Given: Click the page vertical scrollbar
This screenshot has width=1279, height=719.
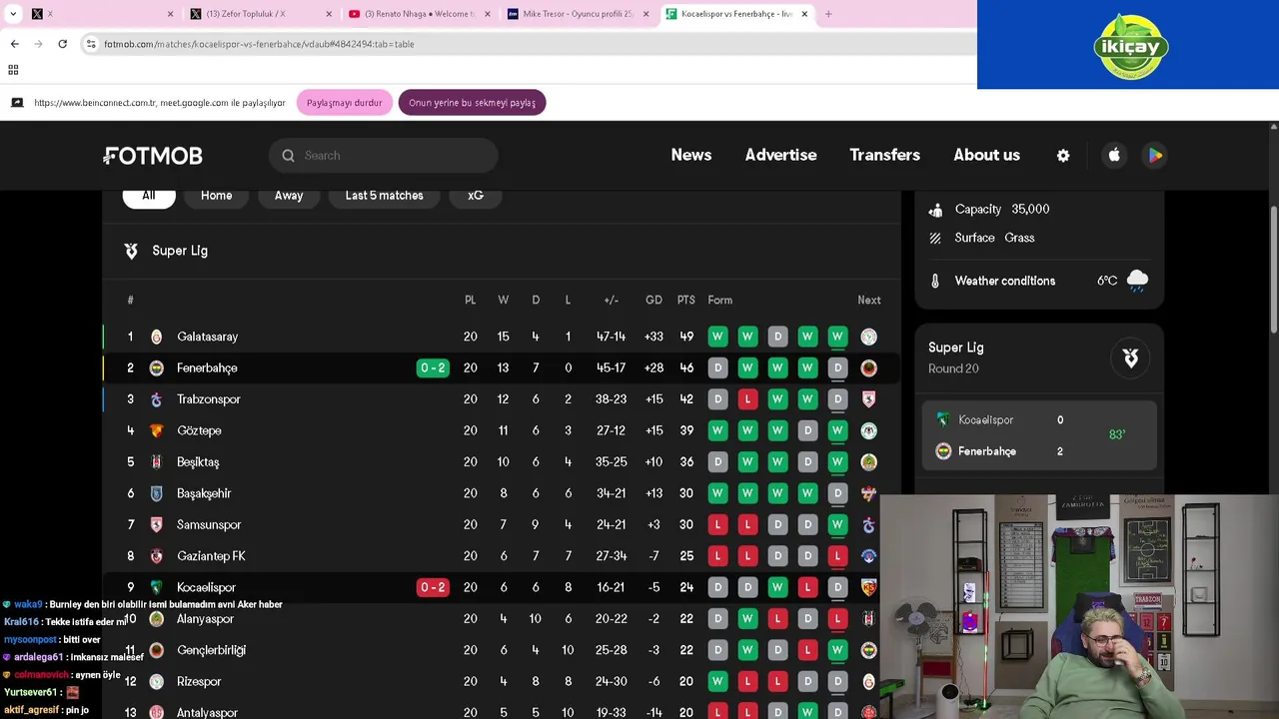Looking at the screenshot, I should 1273,270.
